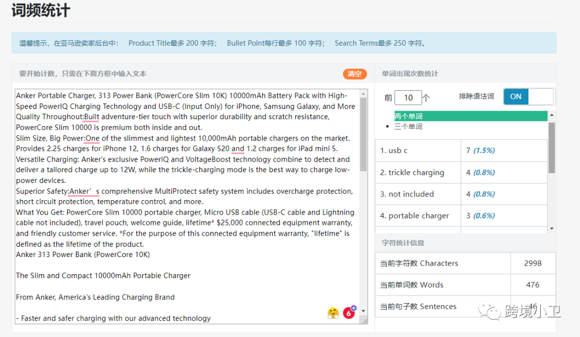Click the main text area scrollbar thumb
580x337 pixels.
[x=363, y=134]
